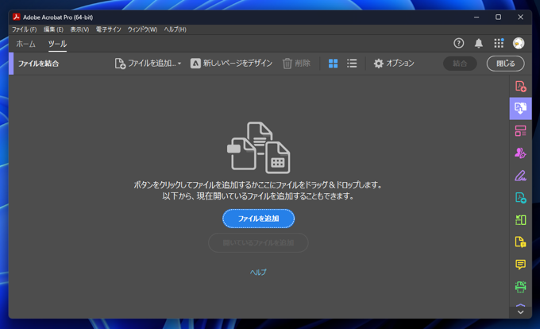Switch to thumbnail grid view
Image resolution: width=540 pixels, height=329 pixels.
(x=333, y=64)
